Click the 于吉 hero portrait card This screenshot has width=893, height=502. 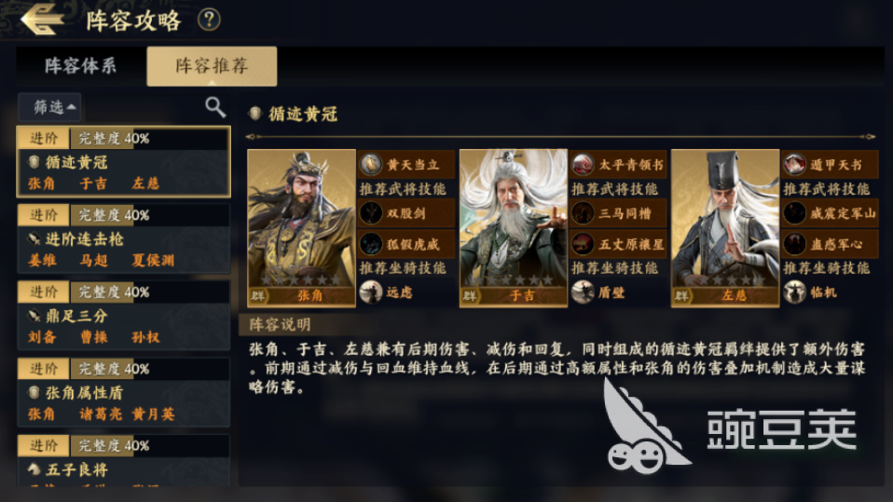(514, 228)
